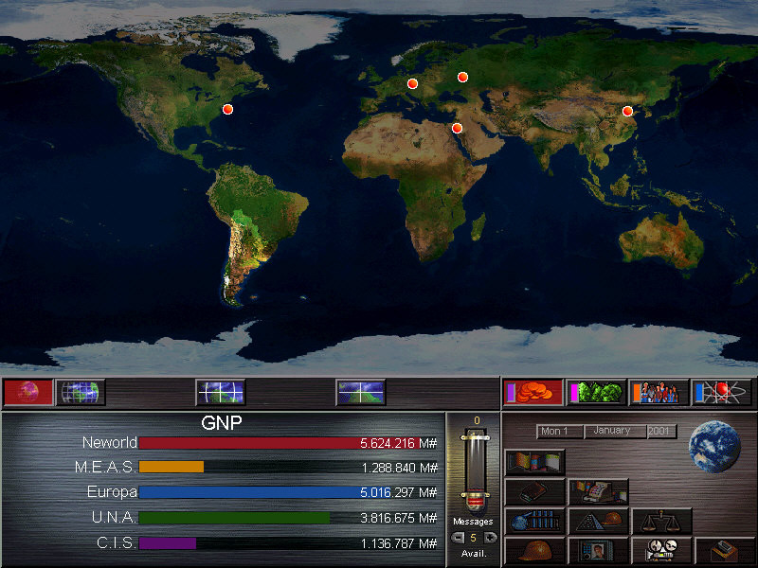This screenshot has width=758, height=568.
Task: Select the red city marker in western Russia
Action: (x=462, y=77)
